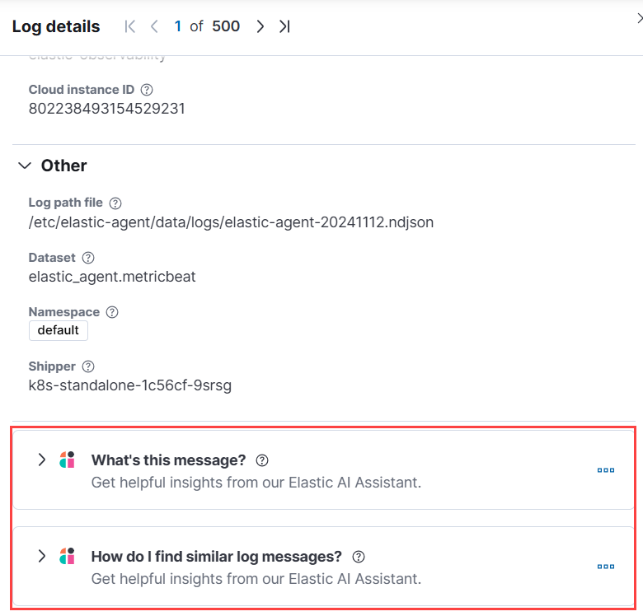Image resolution: width=643 pixels, height=616 pixels.
Task: Expand How do I find similar log messages
Action: click(41, 556)
